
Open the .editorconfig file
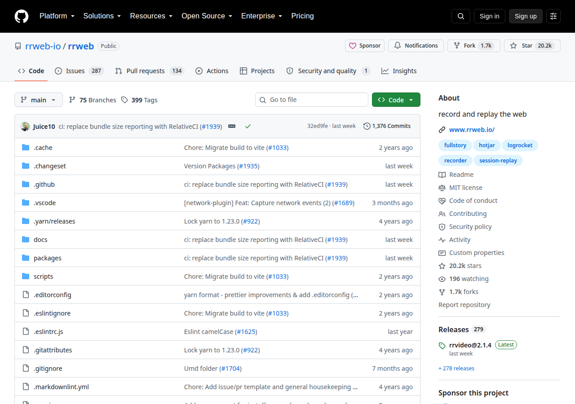53,295
